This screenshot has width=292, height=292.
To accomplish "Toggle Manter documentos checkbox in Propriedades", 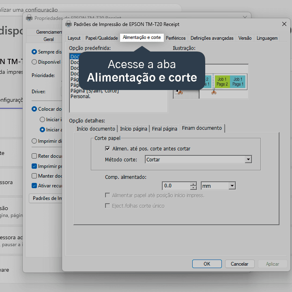I will pos(34,176).
